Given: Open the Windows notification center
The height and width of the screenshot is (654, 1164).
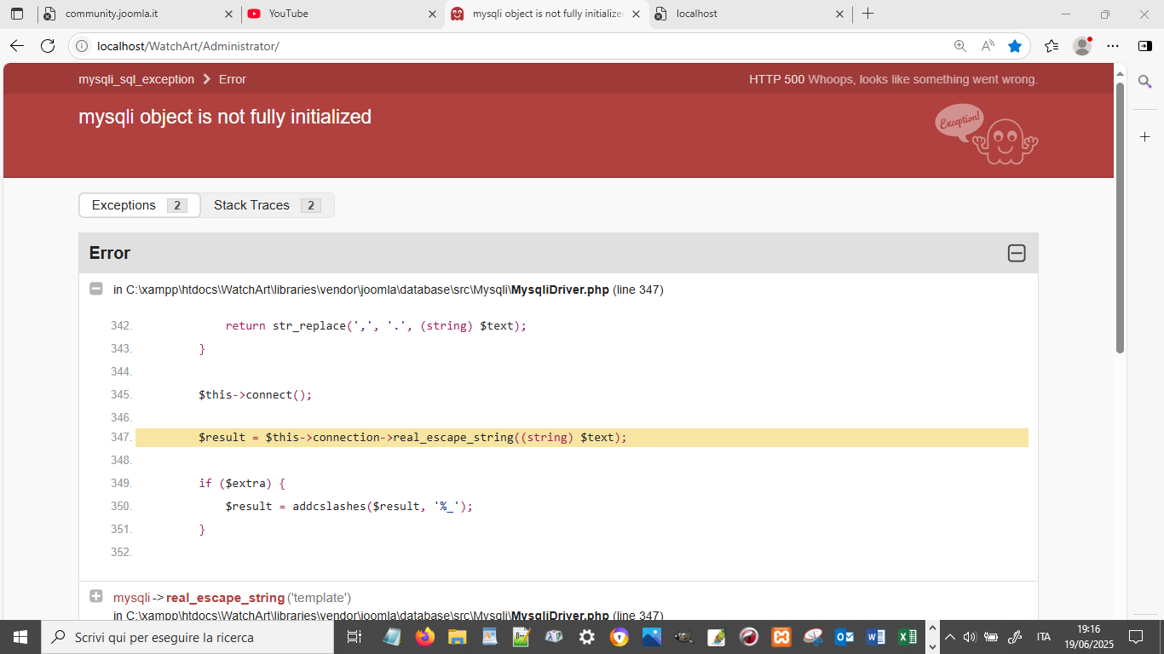Looking at the screenshot, I should [x=1135, y=637].
